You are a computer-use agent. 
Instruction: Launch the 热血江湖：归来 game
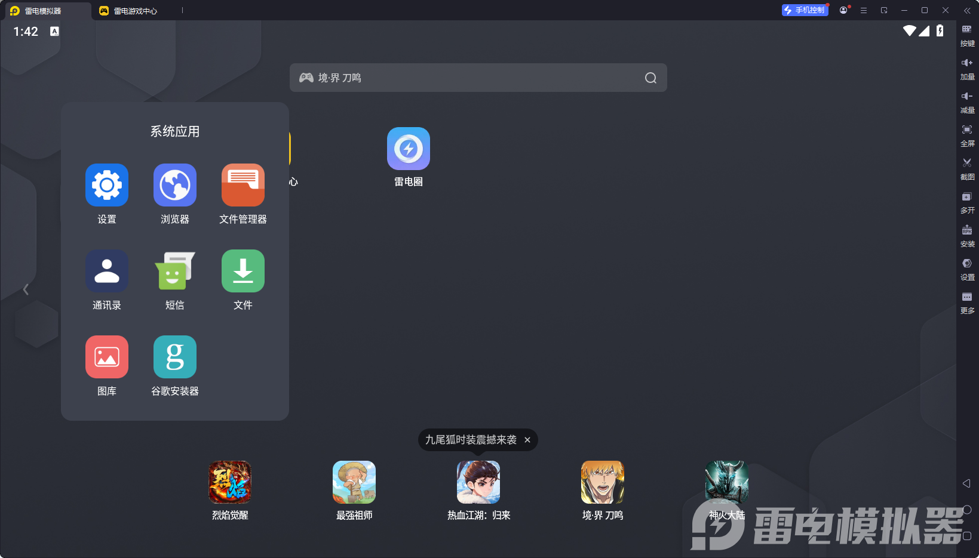478,482
